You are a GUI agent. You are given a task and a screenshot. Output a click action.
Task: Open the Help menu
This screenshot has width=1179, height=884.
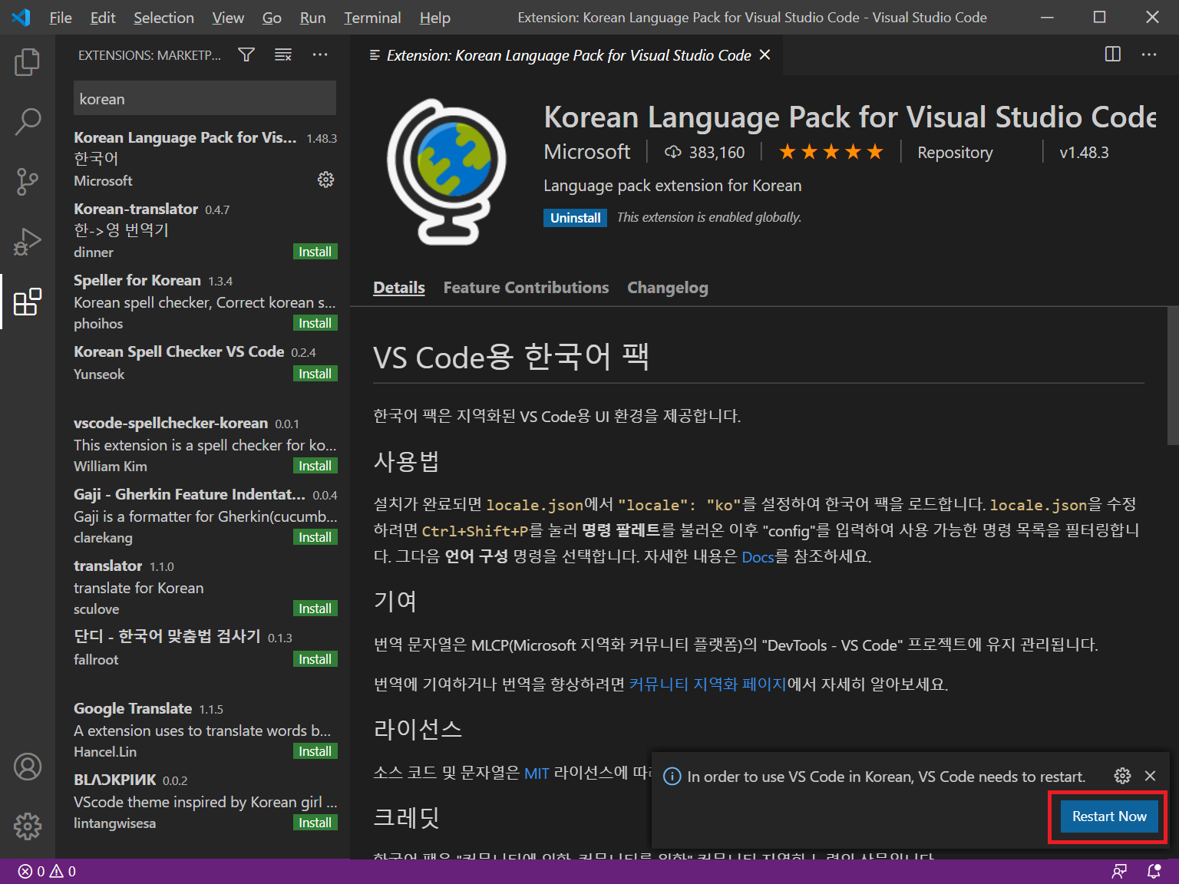tap(435, 18)
